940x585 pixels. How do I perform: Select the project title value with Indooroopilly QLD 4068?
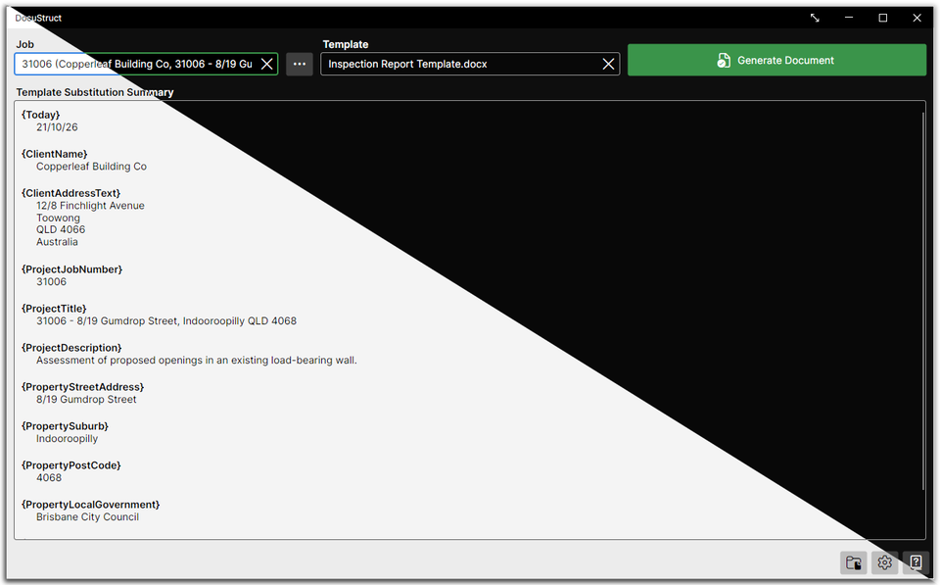tap(166, 321)
